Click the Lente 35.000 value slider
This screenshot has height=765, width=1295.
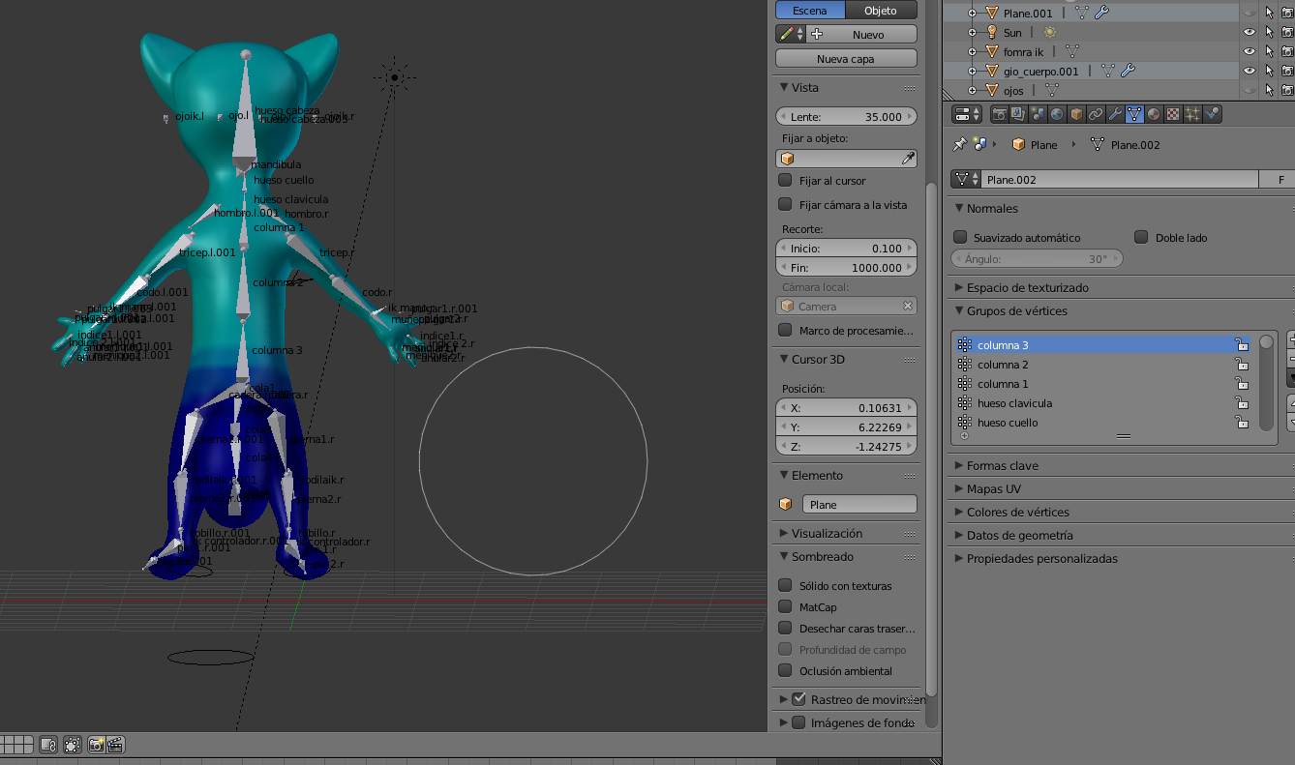click(846, 116)
